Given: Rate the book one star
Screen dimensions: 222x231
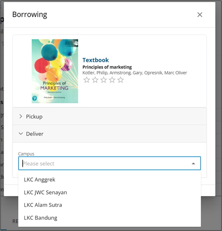Looking at the screenshot, I should point(87,80).
